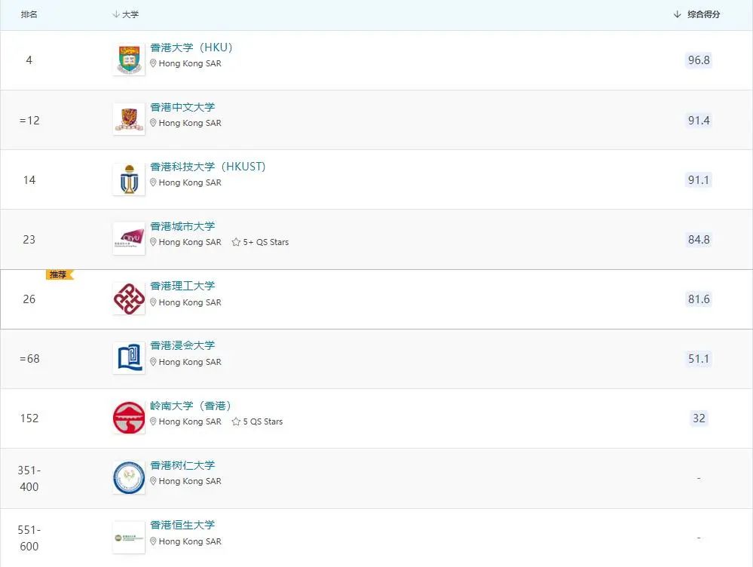The height and width of the screenshot is (567, 753).
Task: Click the sort arrow next to 大学
Action: click(115, 14)
